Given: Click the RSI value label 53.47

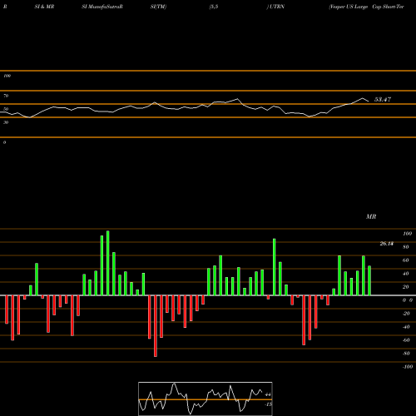Looking at the screenshot, I should pos(383,99).
